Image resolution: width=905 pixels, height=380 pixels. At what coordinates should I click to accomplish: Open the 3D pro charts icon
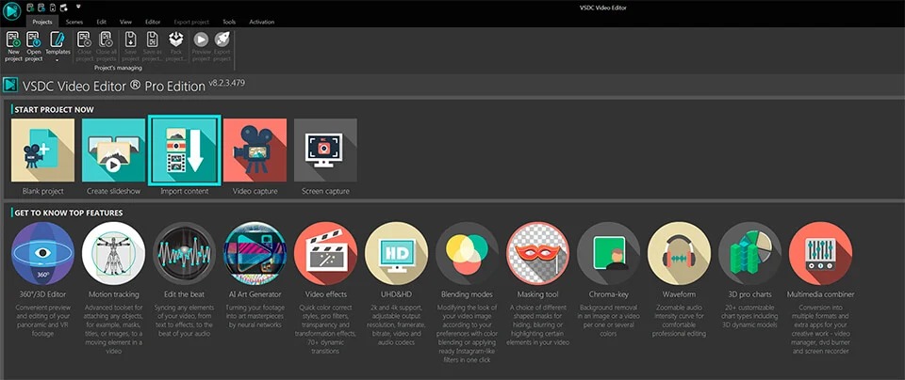click(749, 253)
